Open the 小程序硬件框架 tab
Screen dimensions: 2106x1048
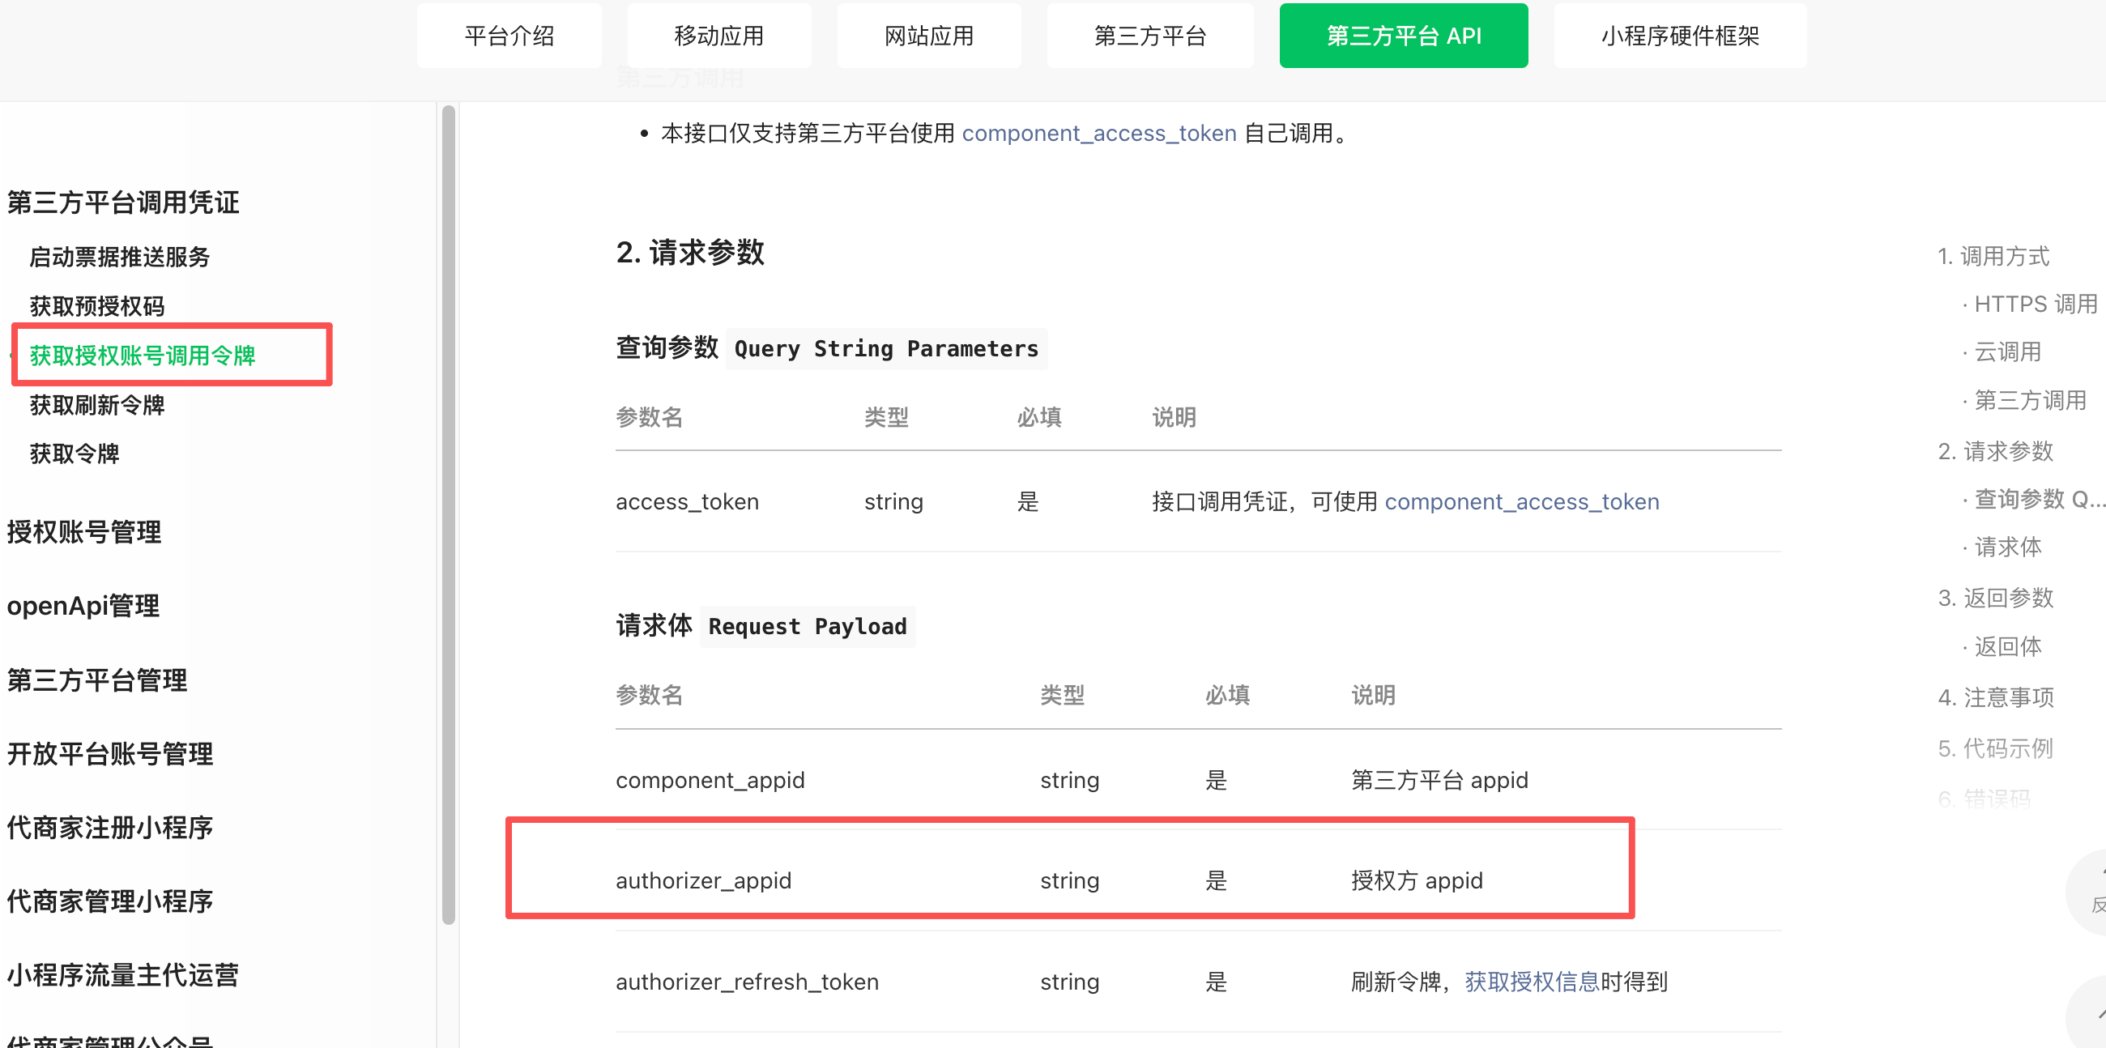click(x=1679, y=36)
